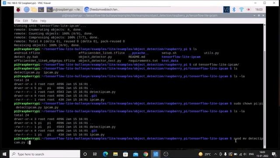Open the Windows notification center
Viewport: 280px width, 158px height.
274,154
